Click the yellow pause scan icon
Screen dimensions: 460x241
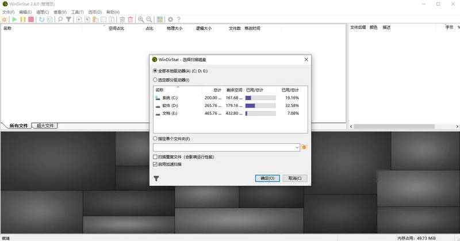point(22,20)
